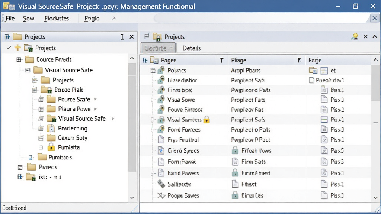The width and height of the screenshot is (381, 214).
Task: Open the user icon in right panel header
Action: tap(355, 37)
